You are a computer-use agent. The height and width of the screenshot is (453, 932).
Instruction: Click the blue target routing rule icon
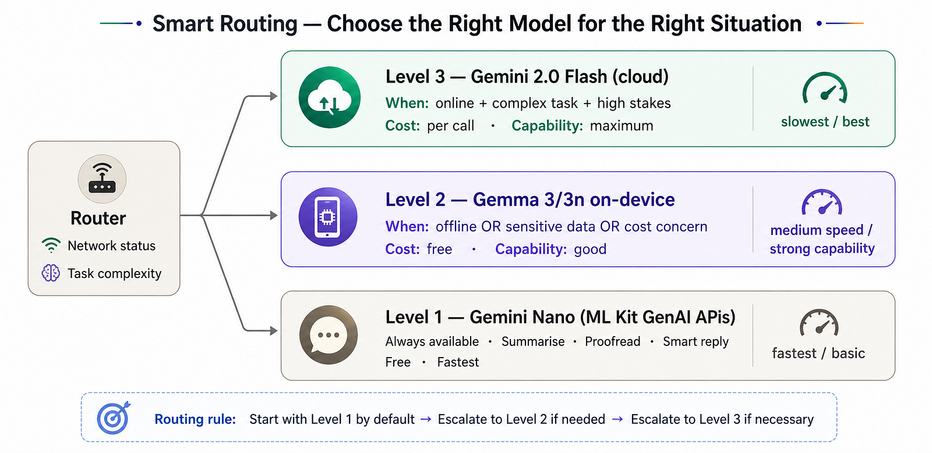(x=114, y=418)
